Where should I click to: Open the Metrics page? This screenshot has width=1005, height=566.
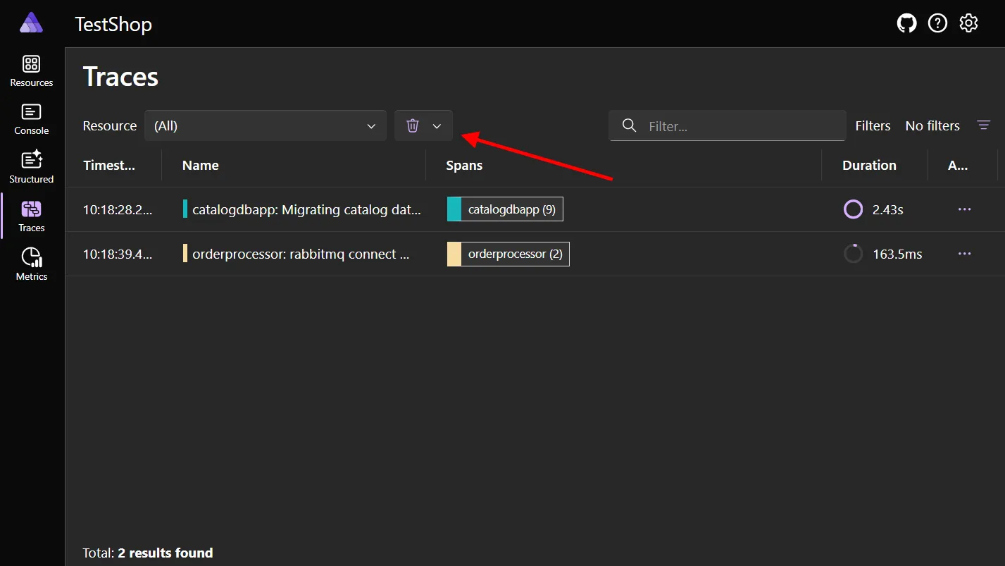(31, 264)
